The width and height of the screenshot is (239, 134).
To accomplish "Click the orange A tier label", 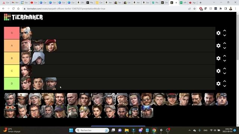I will (12, 45).
